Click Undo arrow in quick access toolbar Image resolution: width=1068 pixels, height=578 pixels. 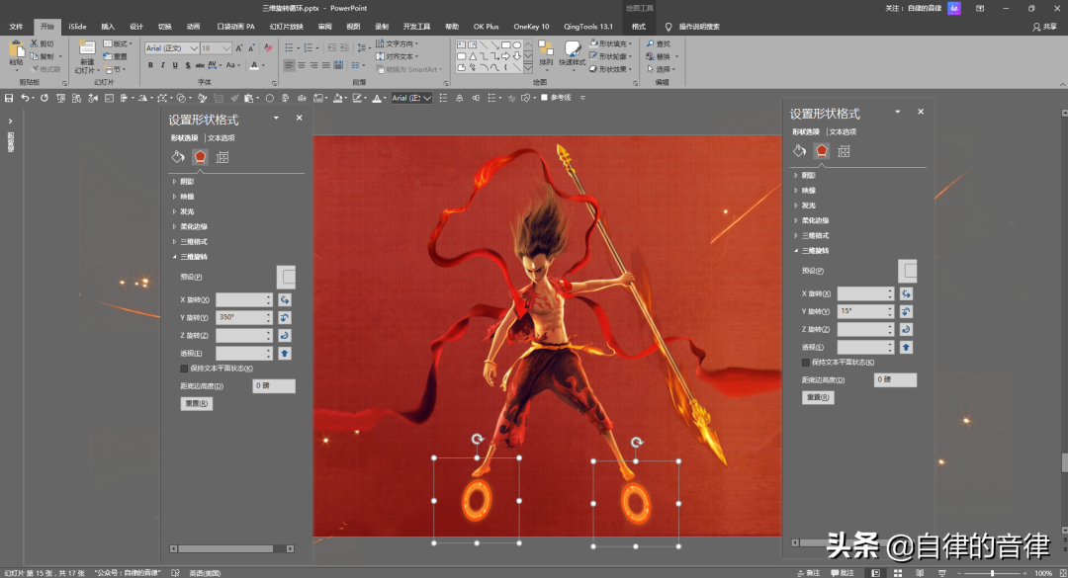click(25, 98)
